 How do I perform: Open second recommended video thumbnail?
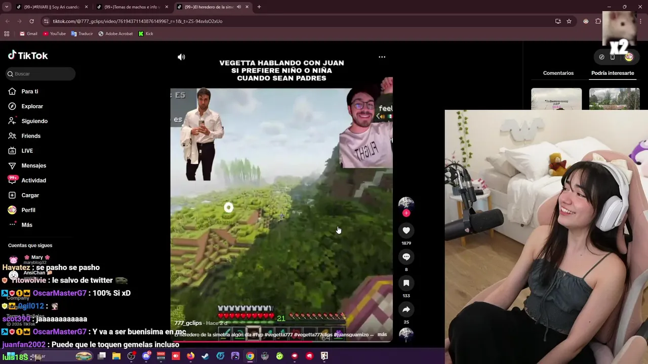615,99
